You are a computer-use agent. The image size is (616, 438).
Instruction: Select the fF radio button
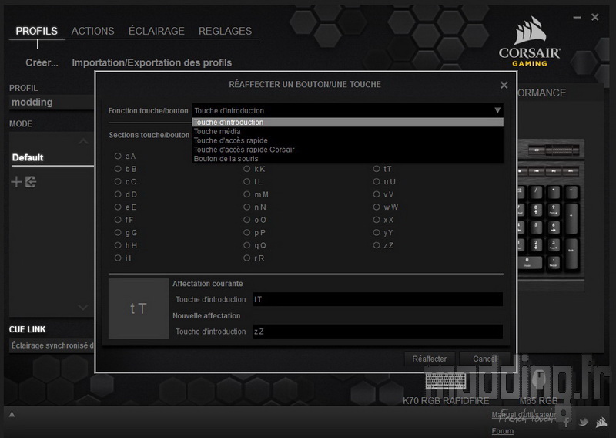coord(118,220)
